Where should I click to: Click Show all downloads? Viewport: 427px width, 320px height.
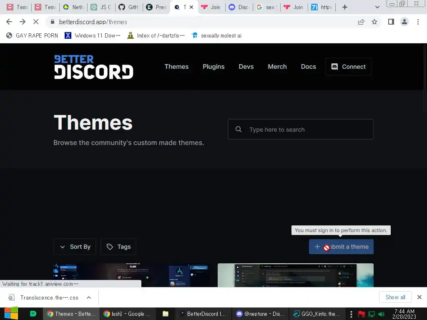(395, 297)
